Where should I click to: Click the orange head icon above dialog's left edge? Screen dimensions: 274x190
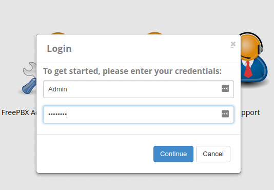coord(58,33)
